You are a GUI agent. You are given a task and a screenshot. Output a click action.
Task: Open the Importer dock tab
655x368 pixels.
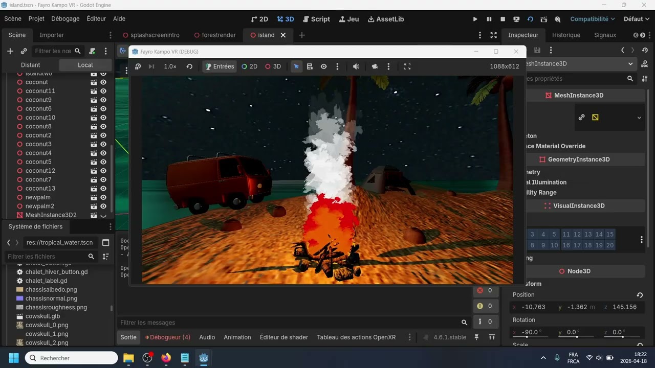point(52,35)
